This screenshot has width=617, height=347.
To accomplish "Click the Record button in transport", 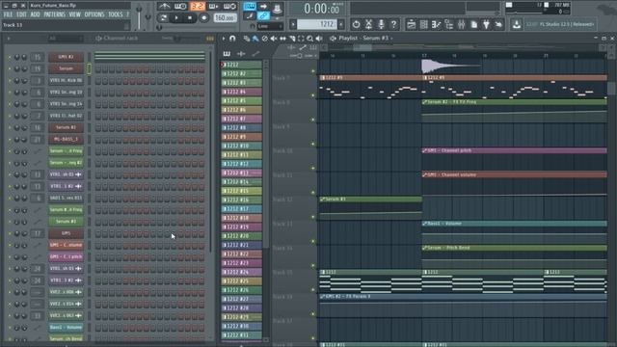I will (x=203, y=18).
